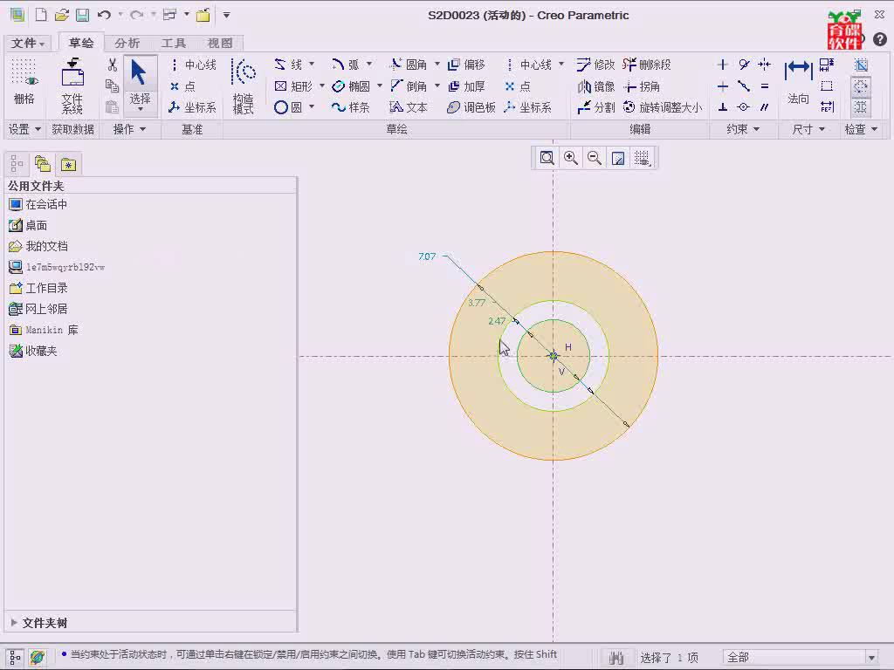The image size is (894, 670).
Task: Open Network Neighborhood (网上邻居)
Action: pyautogui.click(x=38, y=309)
